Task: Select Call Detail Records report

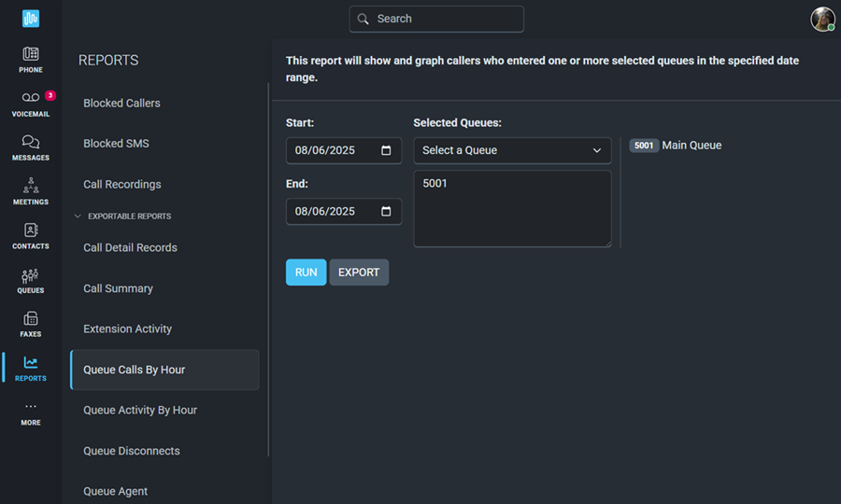Action: 130,248
